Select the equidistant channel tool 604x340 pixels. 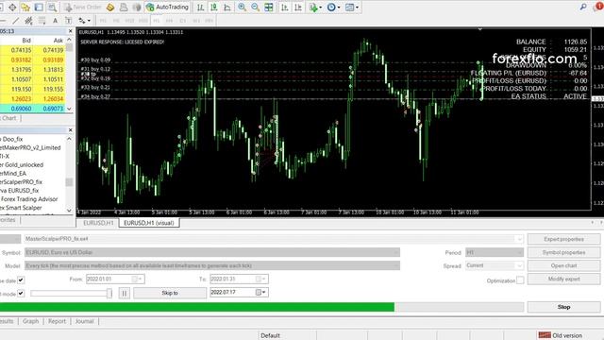(28, 21)
